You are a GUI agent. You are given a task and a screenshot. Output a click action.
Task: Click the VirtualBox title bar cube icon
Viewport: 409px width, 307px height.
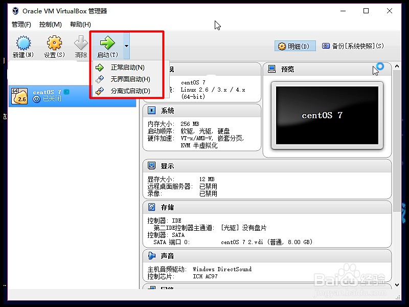point(16,11)
